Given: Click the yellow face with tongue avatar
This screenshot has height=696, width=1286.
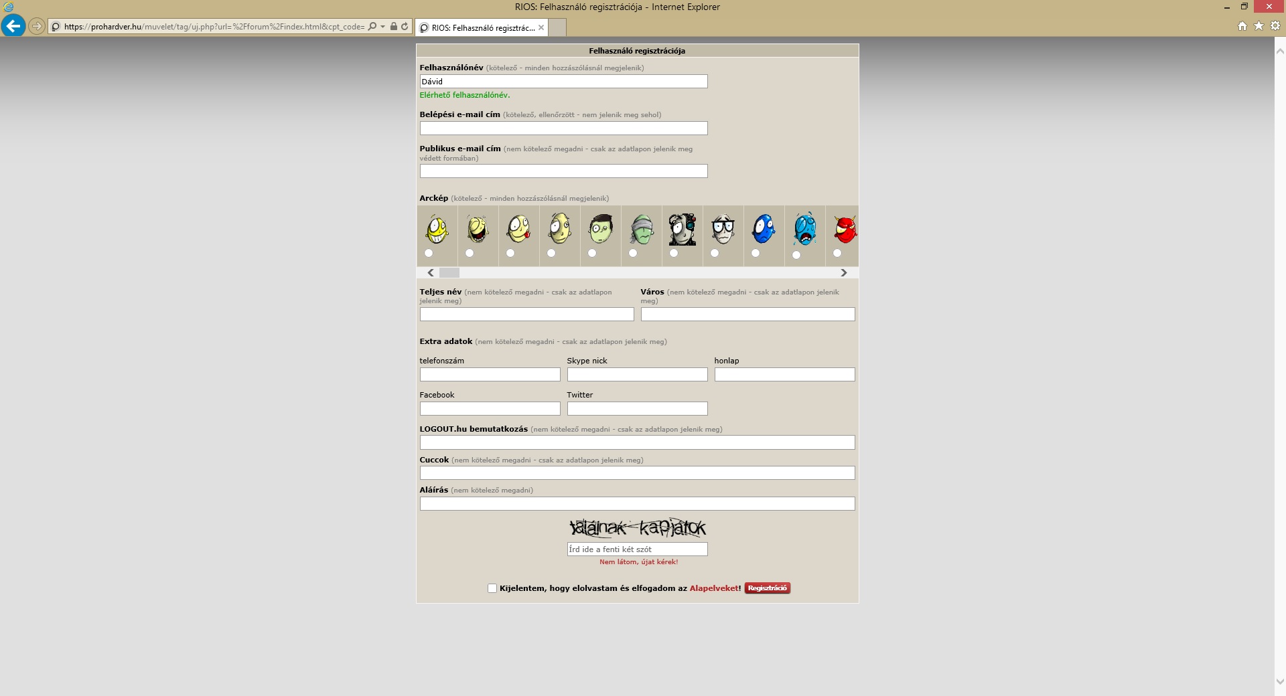Looking at the screenshot, I should tap(518, 230).
